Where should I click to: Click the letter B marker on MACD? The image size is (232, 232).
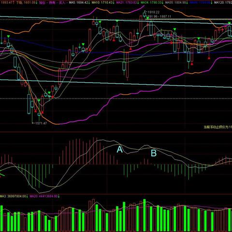coord(154,153)
